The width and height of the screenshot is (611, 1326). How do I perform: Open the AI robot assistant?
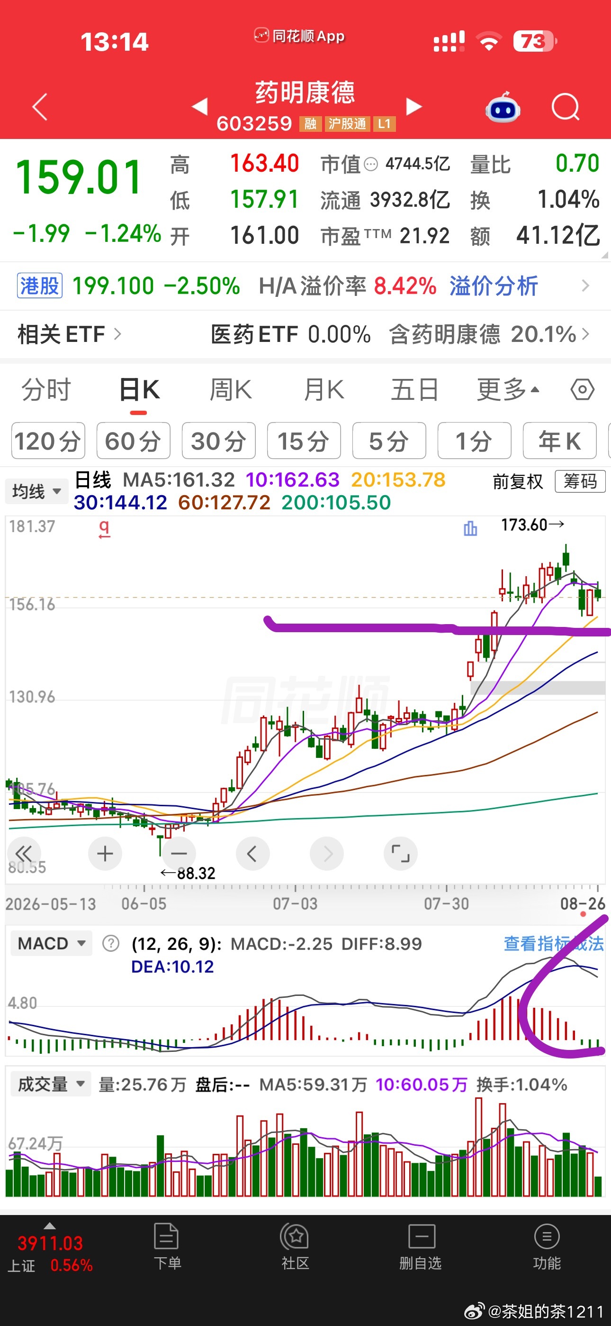pos(503,107)
